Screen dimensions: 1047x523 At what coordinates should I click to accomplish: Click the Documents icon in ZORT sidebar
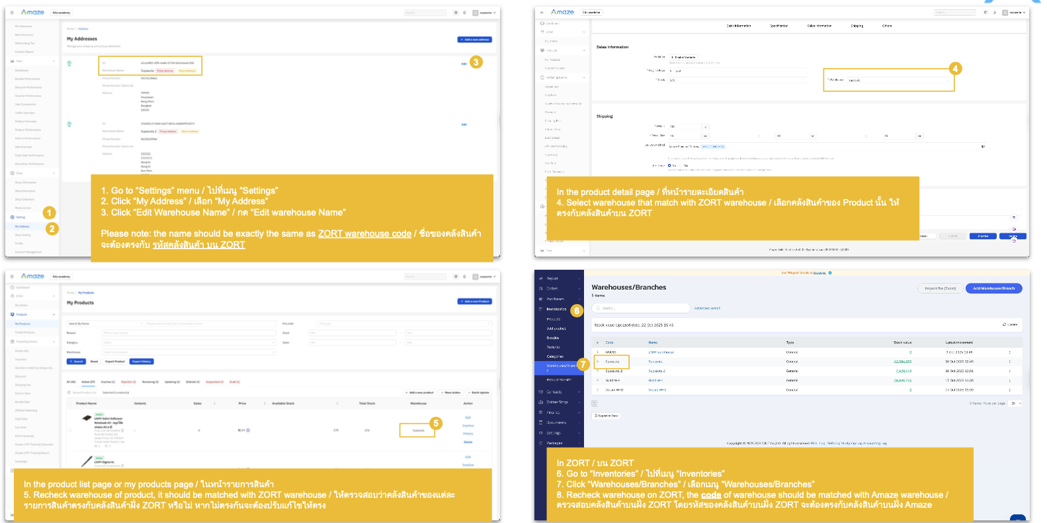(541, 422)
